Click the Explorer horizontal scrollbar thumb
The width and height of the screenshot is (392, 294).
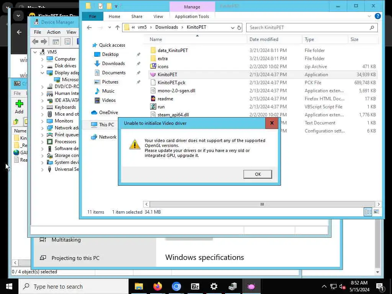(x=262, y=204)
